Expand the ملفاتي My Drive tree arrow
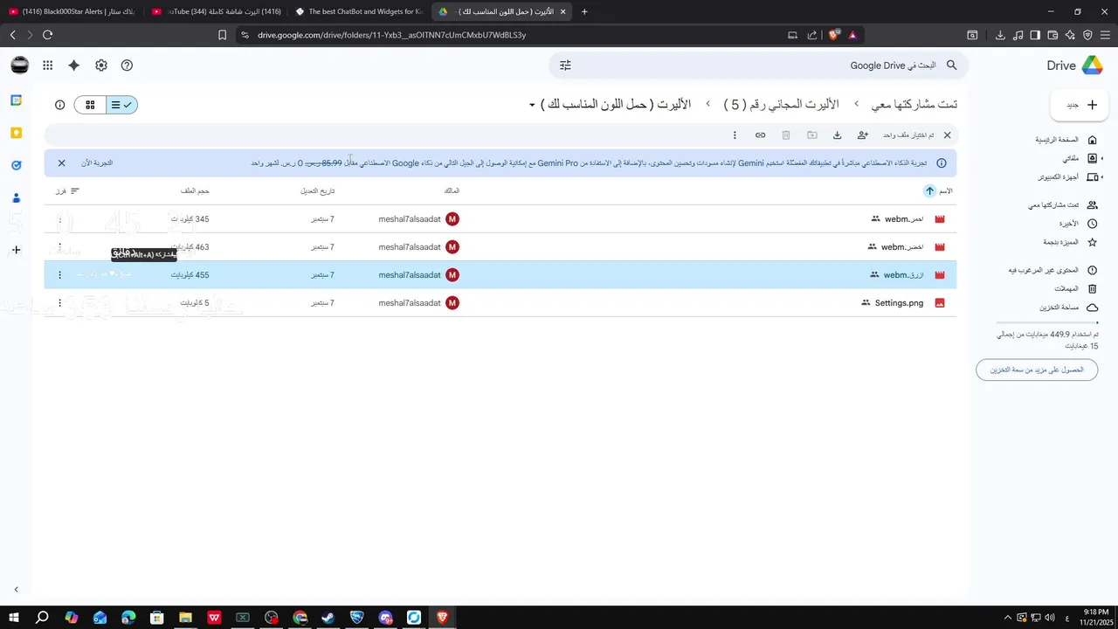The image size is (1118, 629). click(x=1102, y=158)
